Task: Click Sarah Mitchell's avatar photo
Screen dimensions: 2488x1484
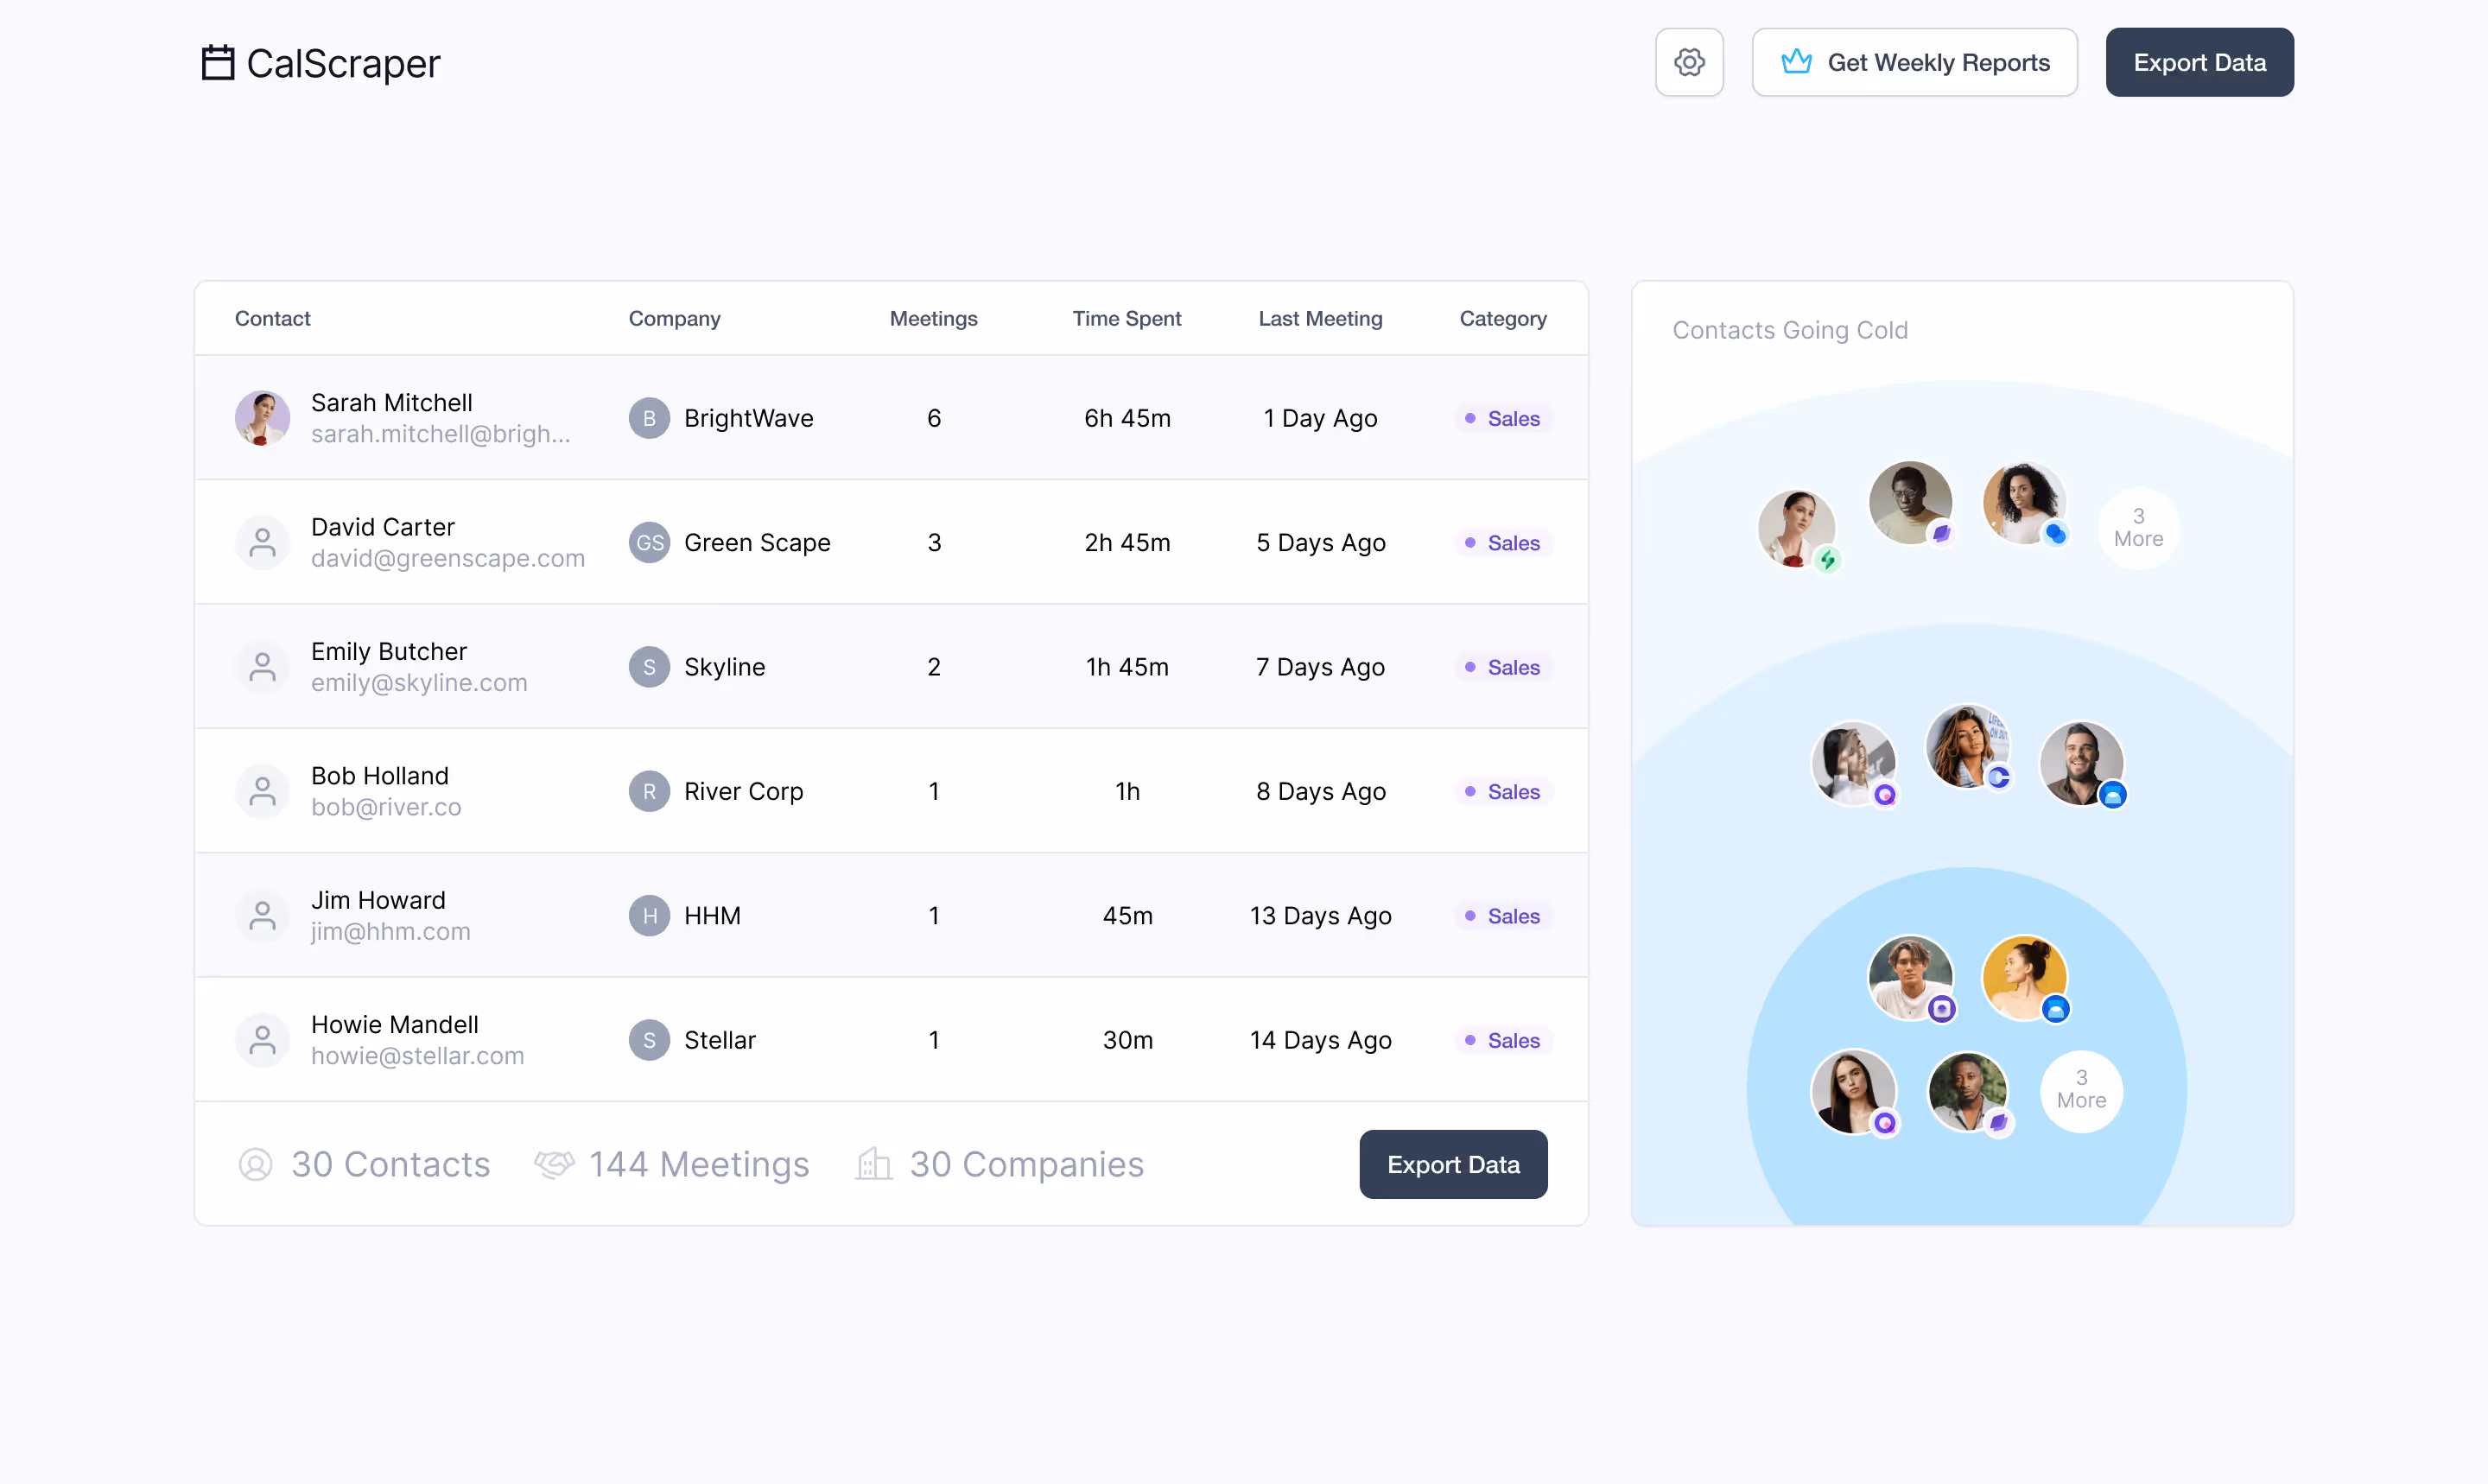Action: point(263,418)
